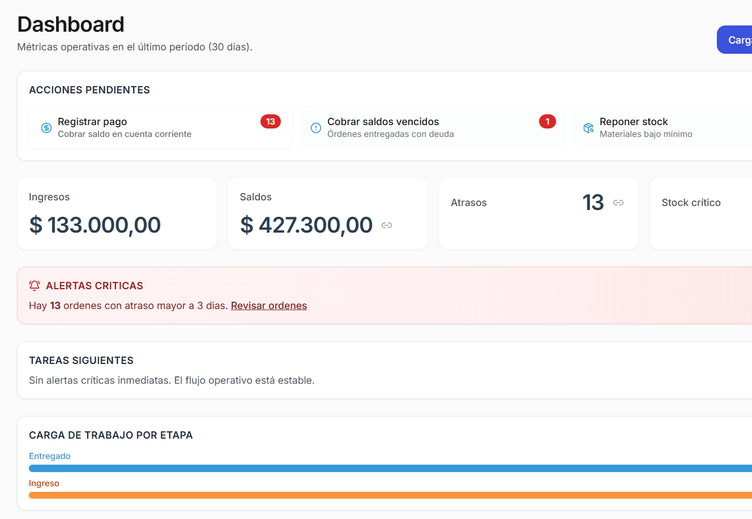The image size is (752, 519).
Task: Click the Tareas Siguientes section title
Action: (x=82, y=361)
